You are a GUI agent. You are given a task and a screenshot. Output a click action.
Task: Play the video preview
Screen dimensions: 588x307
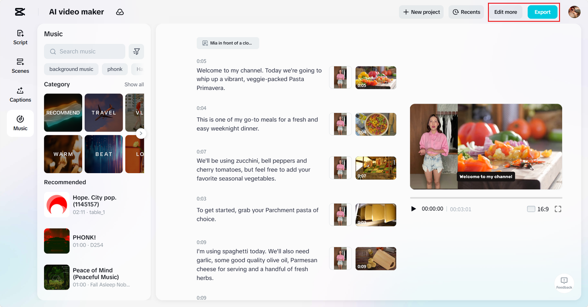pyautogui.click(x=413, y=209)
